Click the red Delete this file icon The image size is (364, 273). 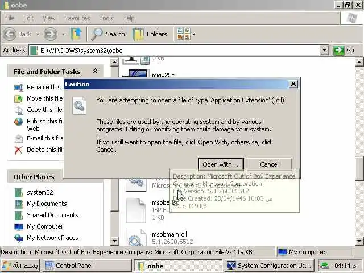click(x=19, y=150)
